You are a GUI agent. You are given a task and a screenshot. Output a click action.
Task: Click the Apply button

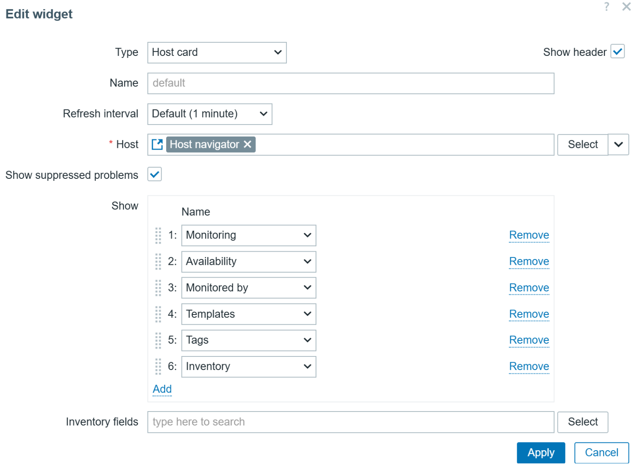tap(541, 452)
